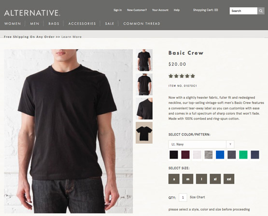Choose the bright blue color swatch

(220, 155)
